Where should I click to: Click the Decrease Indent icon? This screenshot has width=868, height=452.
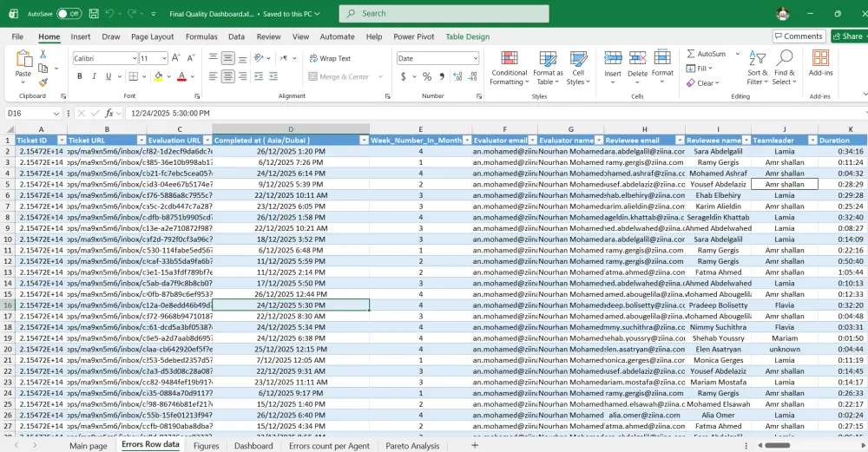click(x=258, y=76)
